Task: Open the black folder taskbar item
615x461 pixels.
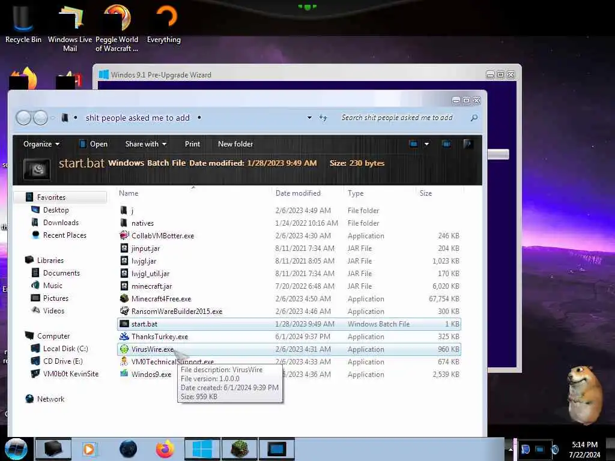Action: (x=53, y=449)
